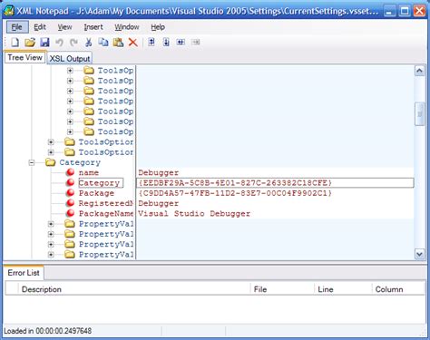Click the vertical scrollbar down arrow

pos(420,254)
